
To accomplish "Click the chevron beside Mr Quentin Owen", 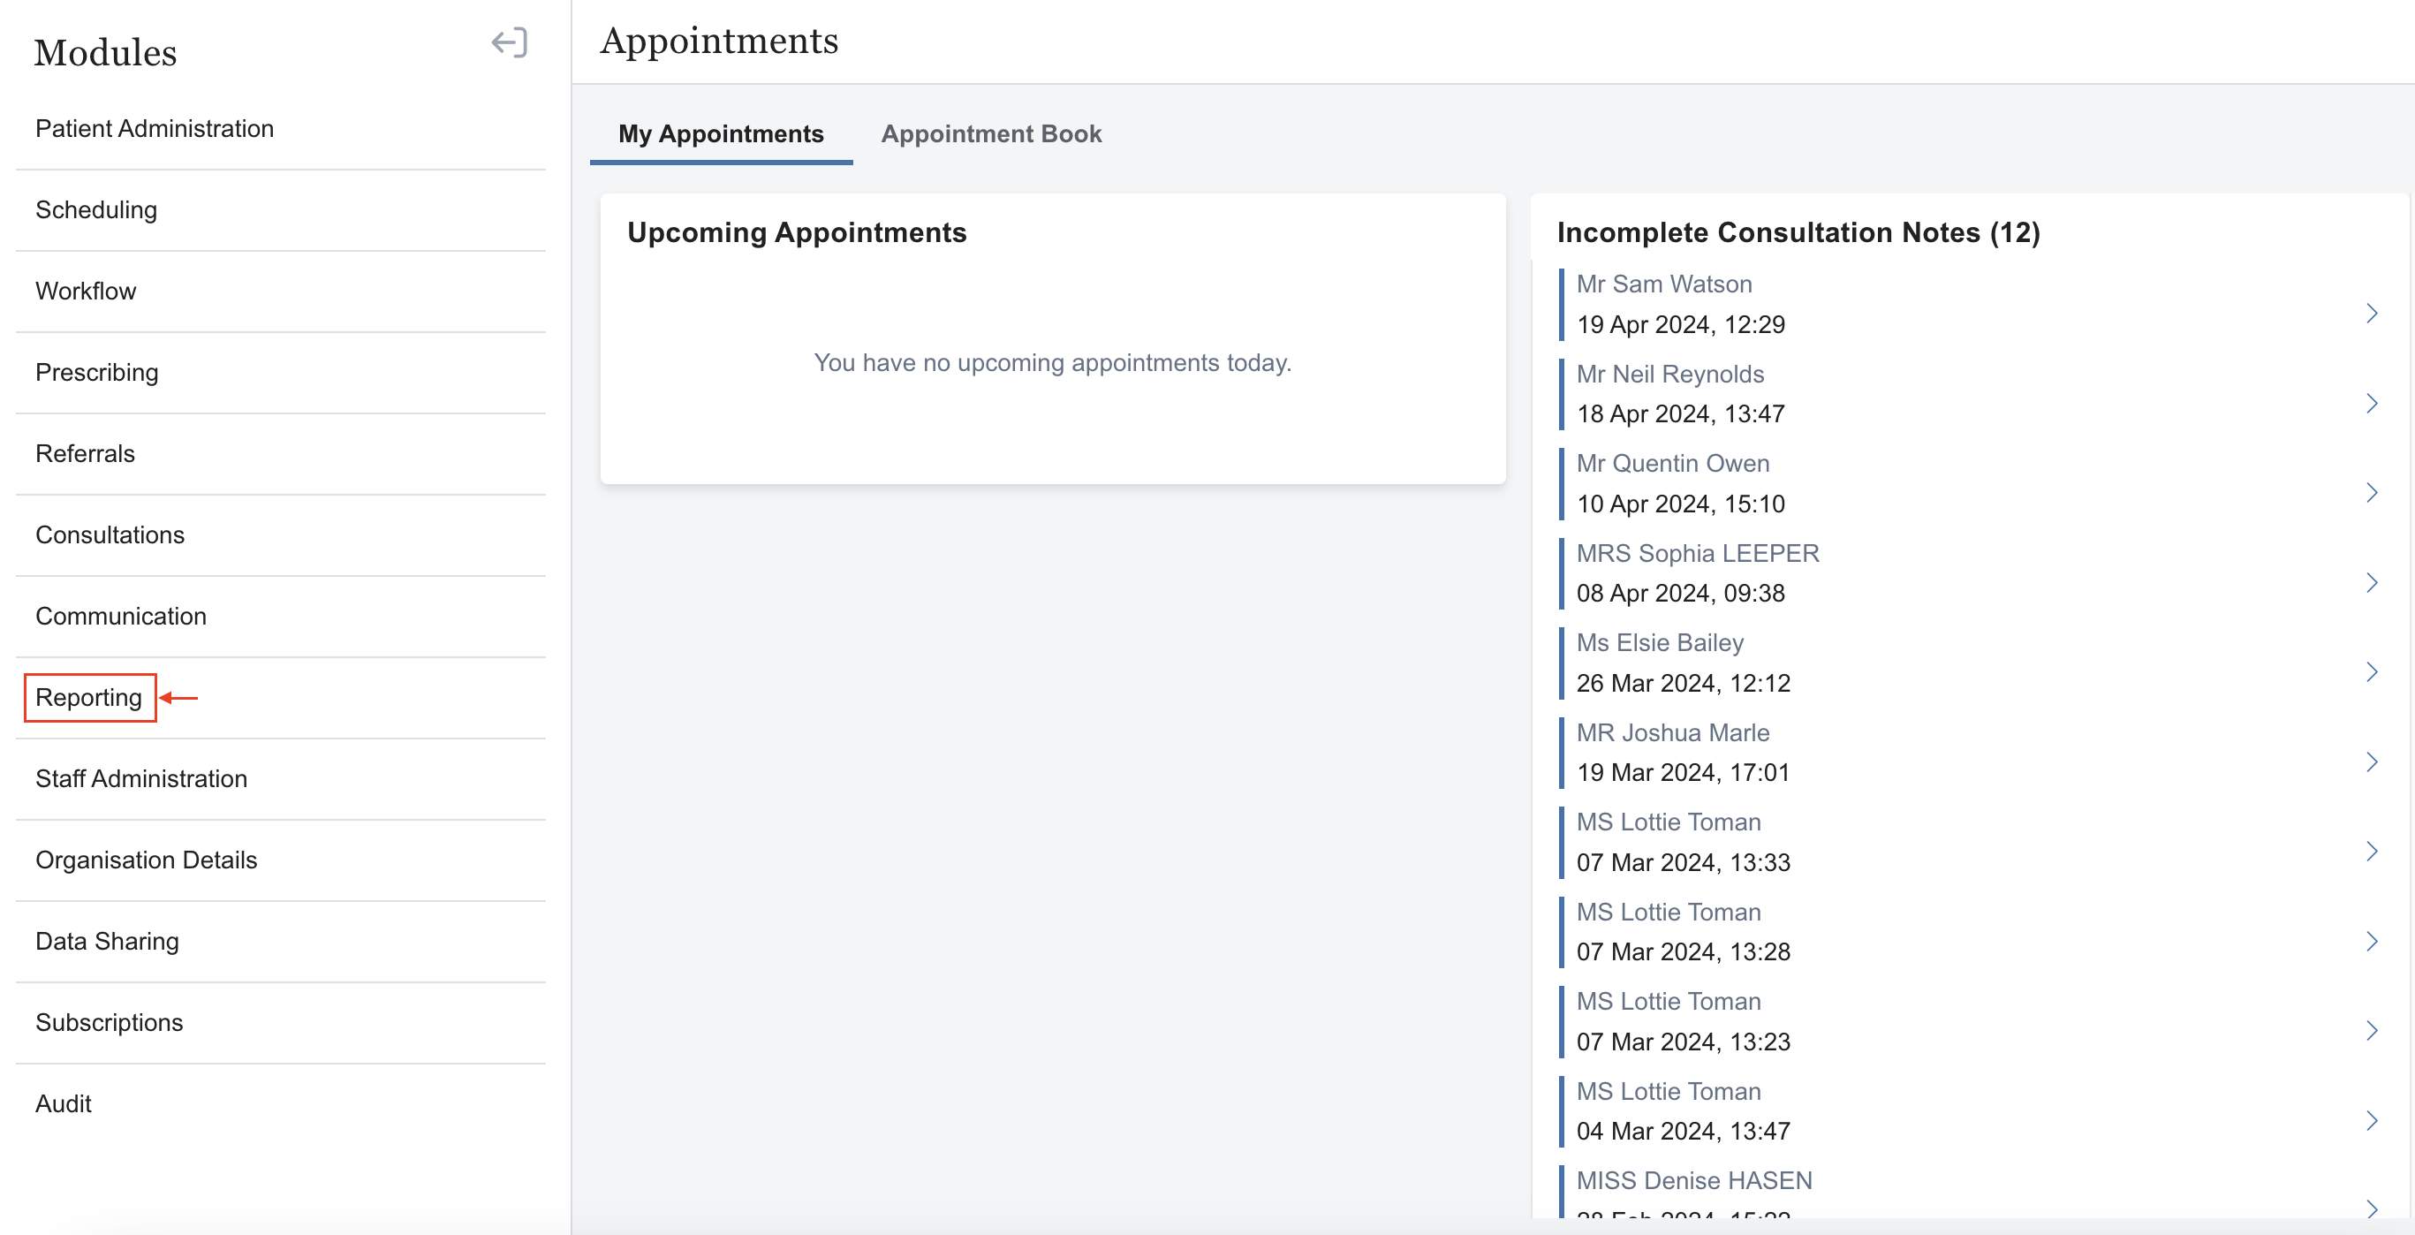I will [2371, 492].
